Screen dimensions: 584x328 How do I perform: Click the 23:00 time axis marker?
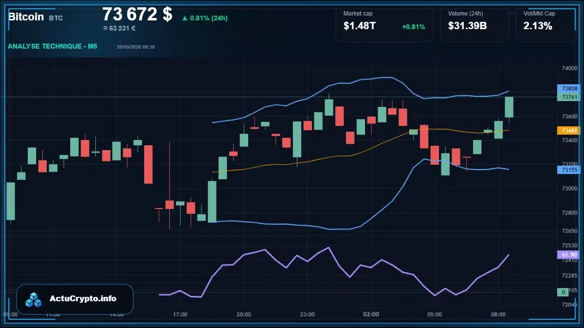[308, 314]
